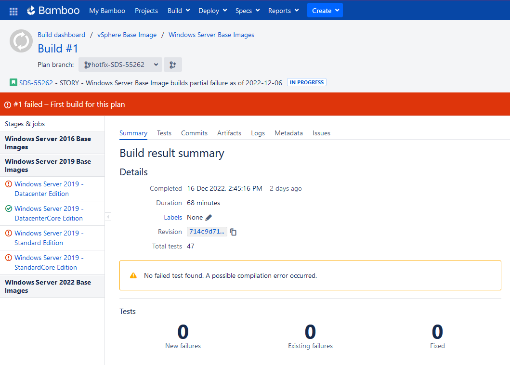
Task: Open the Build dashboard breadcrumb link
Action: [62, 35]
